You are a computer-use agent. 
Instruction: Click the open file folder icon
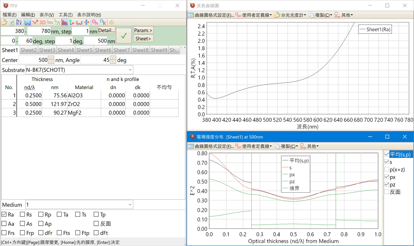tap(4, 23)
